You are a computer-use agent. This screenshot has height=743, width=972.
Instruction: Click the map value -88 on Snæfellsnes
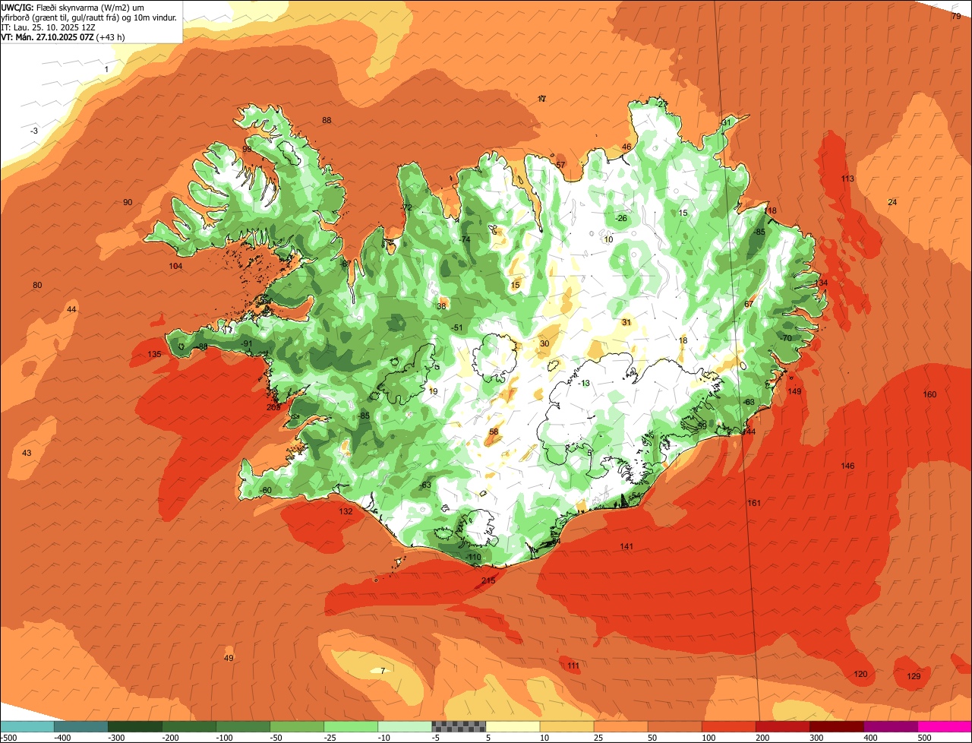[202, 347]
